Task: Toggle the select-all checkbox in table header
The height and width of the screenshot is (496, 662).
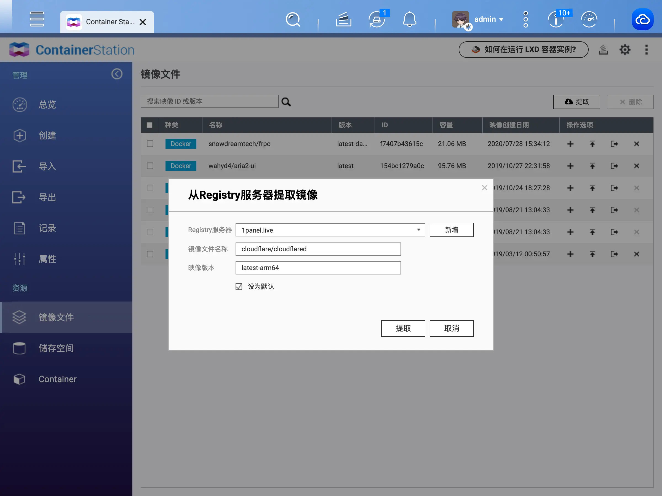Action: click(x=150, y=125)
